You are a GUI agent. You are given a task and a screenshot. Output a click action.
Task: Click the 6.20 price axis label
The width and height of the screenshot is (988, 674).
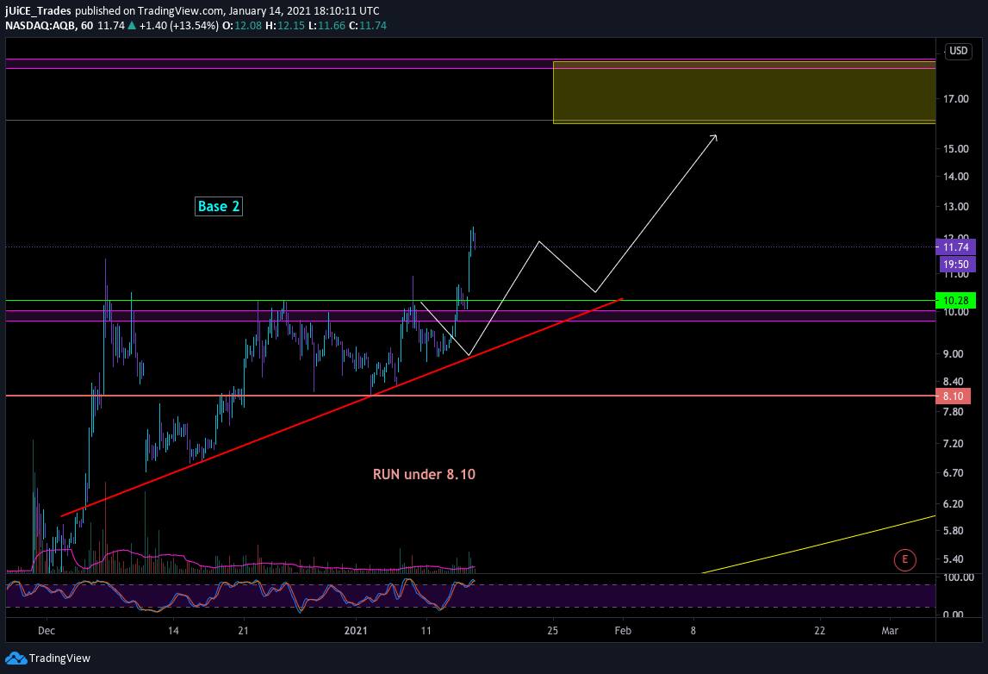point(954,503)
